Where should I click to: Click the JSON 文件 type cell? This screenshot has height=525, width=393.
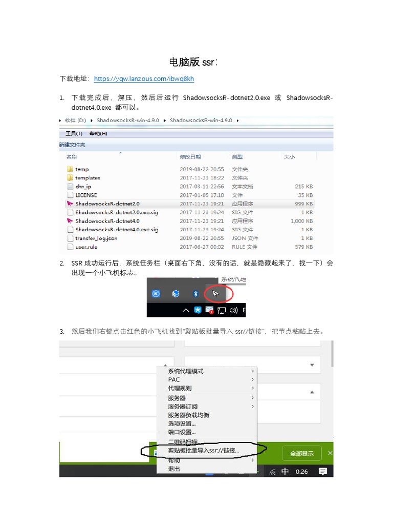point(245,238)
